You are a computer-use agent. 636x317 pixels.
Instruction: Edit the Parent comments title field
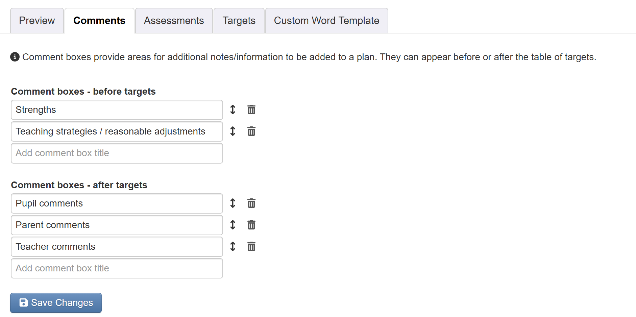117,225
